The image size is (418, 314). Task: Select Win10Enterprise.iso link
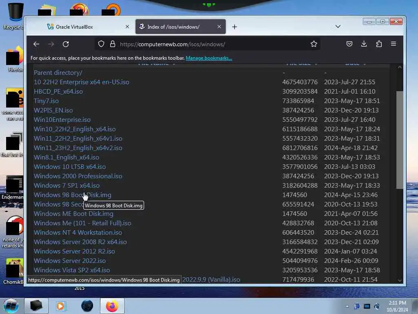pyautogui.click(x=62, y=120)
